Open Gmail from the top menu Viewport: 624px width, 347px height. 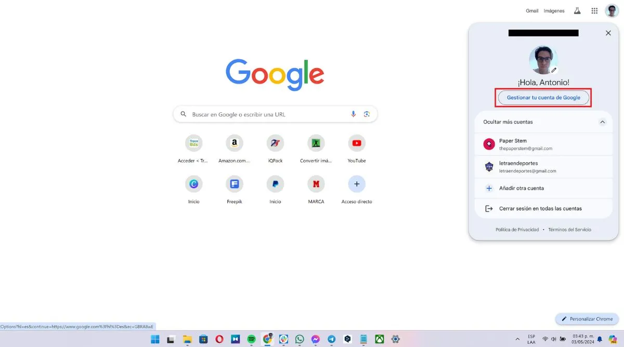click(x=532, y=10)
